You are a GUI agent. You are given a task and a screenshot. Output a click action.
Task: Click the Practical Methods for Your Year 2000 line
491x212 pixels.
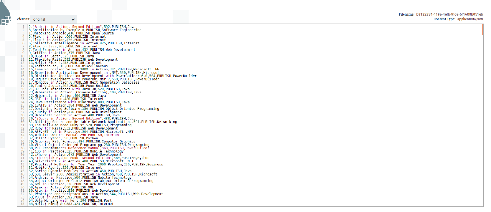(x=96, y=165)
